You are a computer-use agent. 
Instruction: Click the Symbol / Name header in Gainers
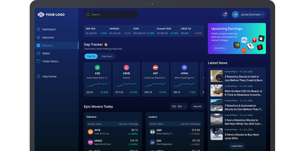[x=94, y=124]
